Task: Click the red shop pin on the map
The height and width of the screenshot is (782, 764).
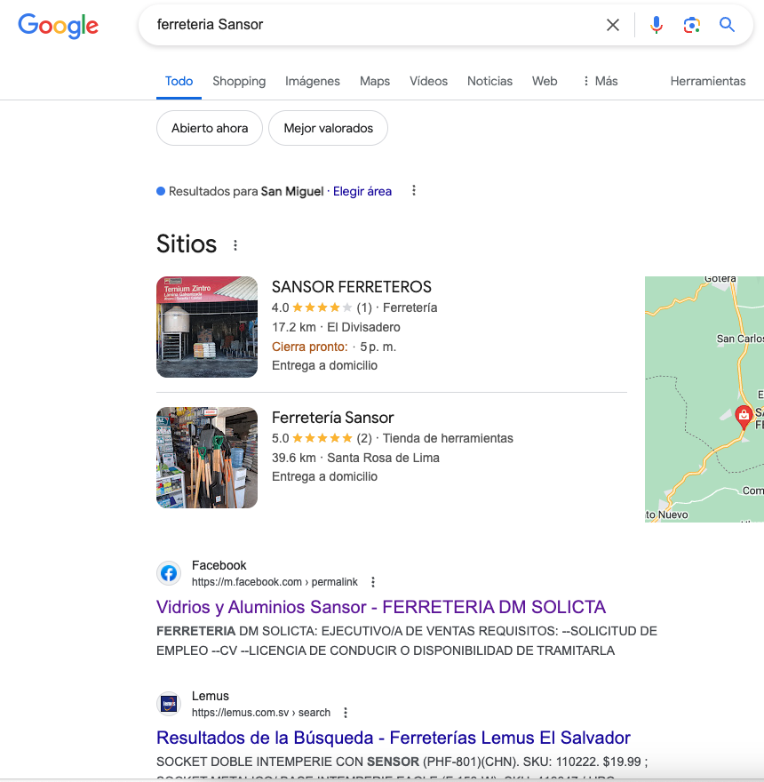Action: pyautogui.click(x=744, y=417)
